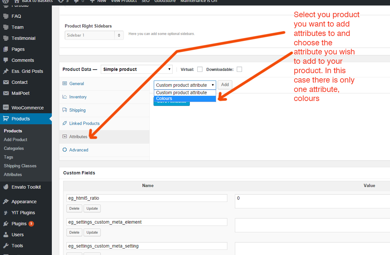
Task: Open the Simple product type dropdown
Action: click(x=136, y=69)
